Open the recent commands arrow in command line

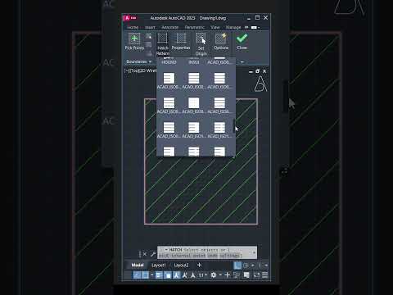[x=166, y=250]
